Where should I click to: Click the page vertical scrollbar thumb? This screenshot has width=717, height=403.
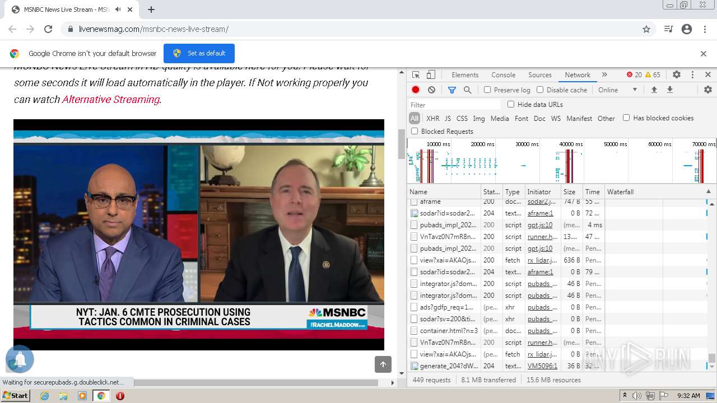pos(401,143)
